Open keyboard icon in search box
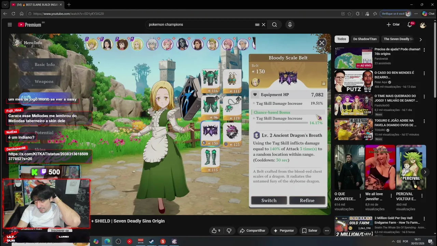This screenshot has width=437, height=246. coord(257,25)
